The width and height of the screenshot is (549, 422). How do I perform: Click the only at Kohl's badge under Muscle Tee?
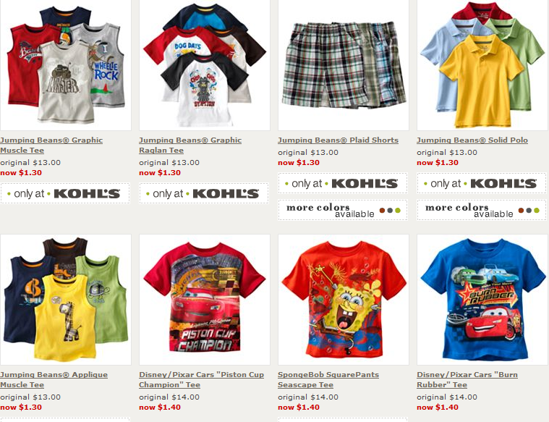(65, 193)
